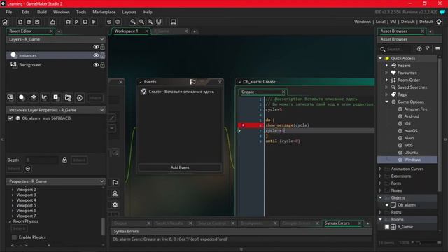
Task: Switch to the Syntax Errors tab
Action: tap(337, 223)
